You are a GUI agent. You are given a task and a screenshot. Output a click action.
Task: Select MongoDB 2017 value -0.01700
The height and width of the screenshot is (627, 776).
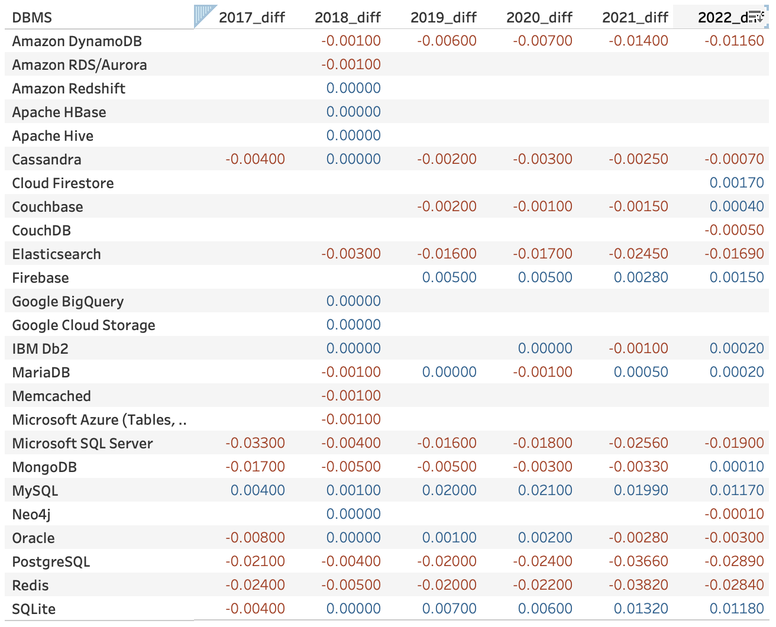tap(255, 467)
